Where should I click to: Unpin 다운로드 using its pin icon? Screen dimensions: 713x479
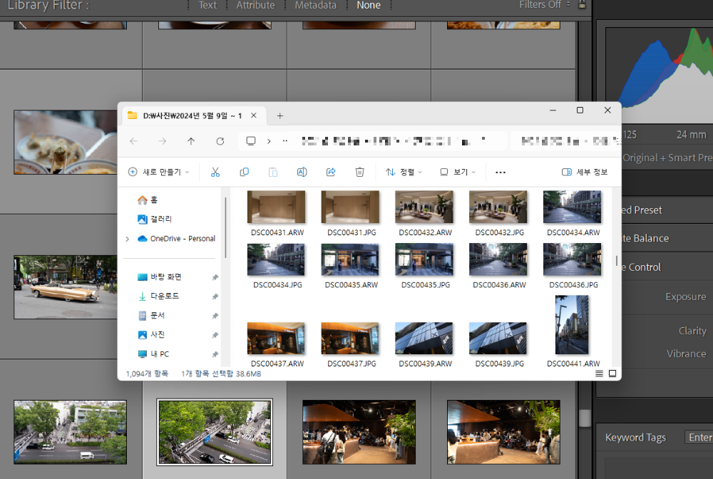click(215, 297)
